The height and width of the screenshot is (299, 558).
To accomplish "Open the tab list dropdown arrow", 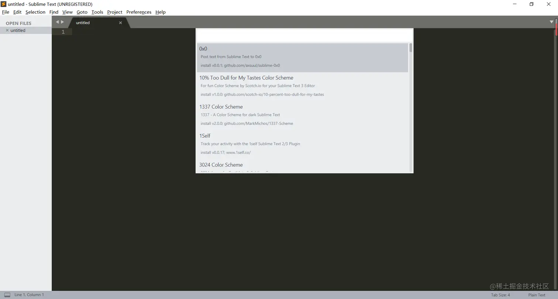I will click(x=551, y=22).
